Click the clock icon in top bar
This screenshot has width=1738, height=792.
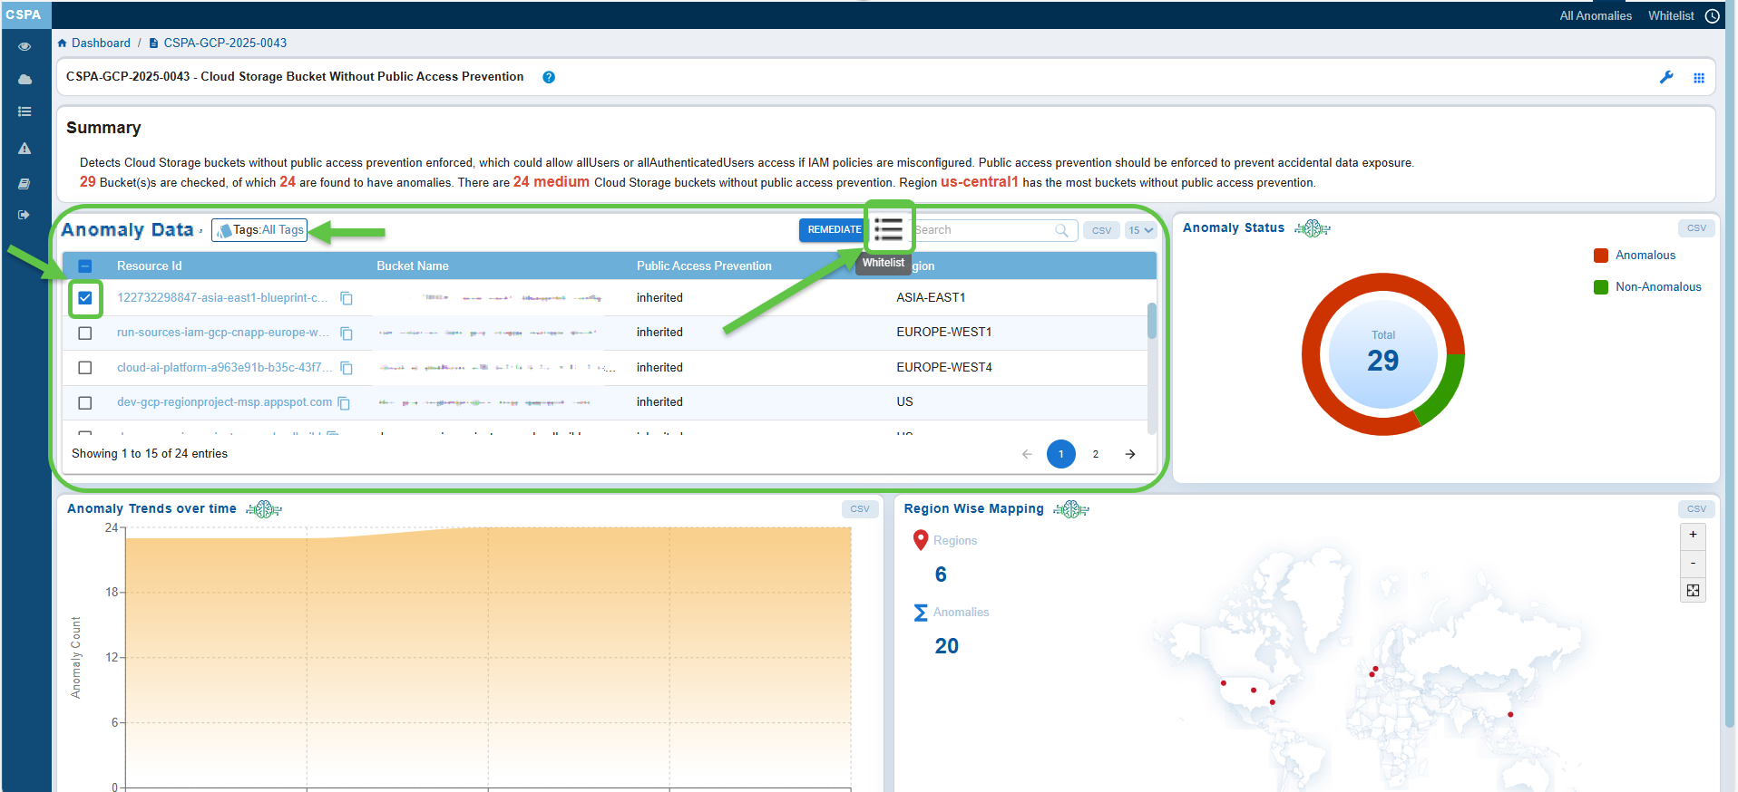pos(1713,15)
